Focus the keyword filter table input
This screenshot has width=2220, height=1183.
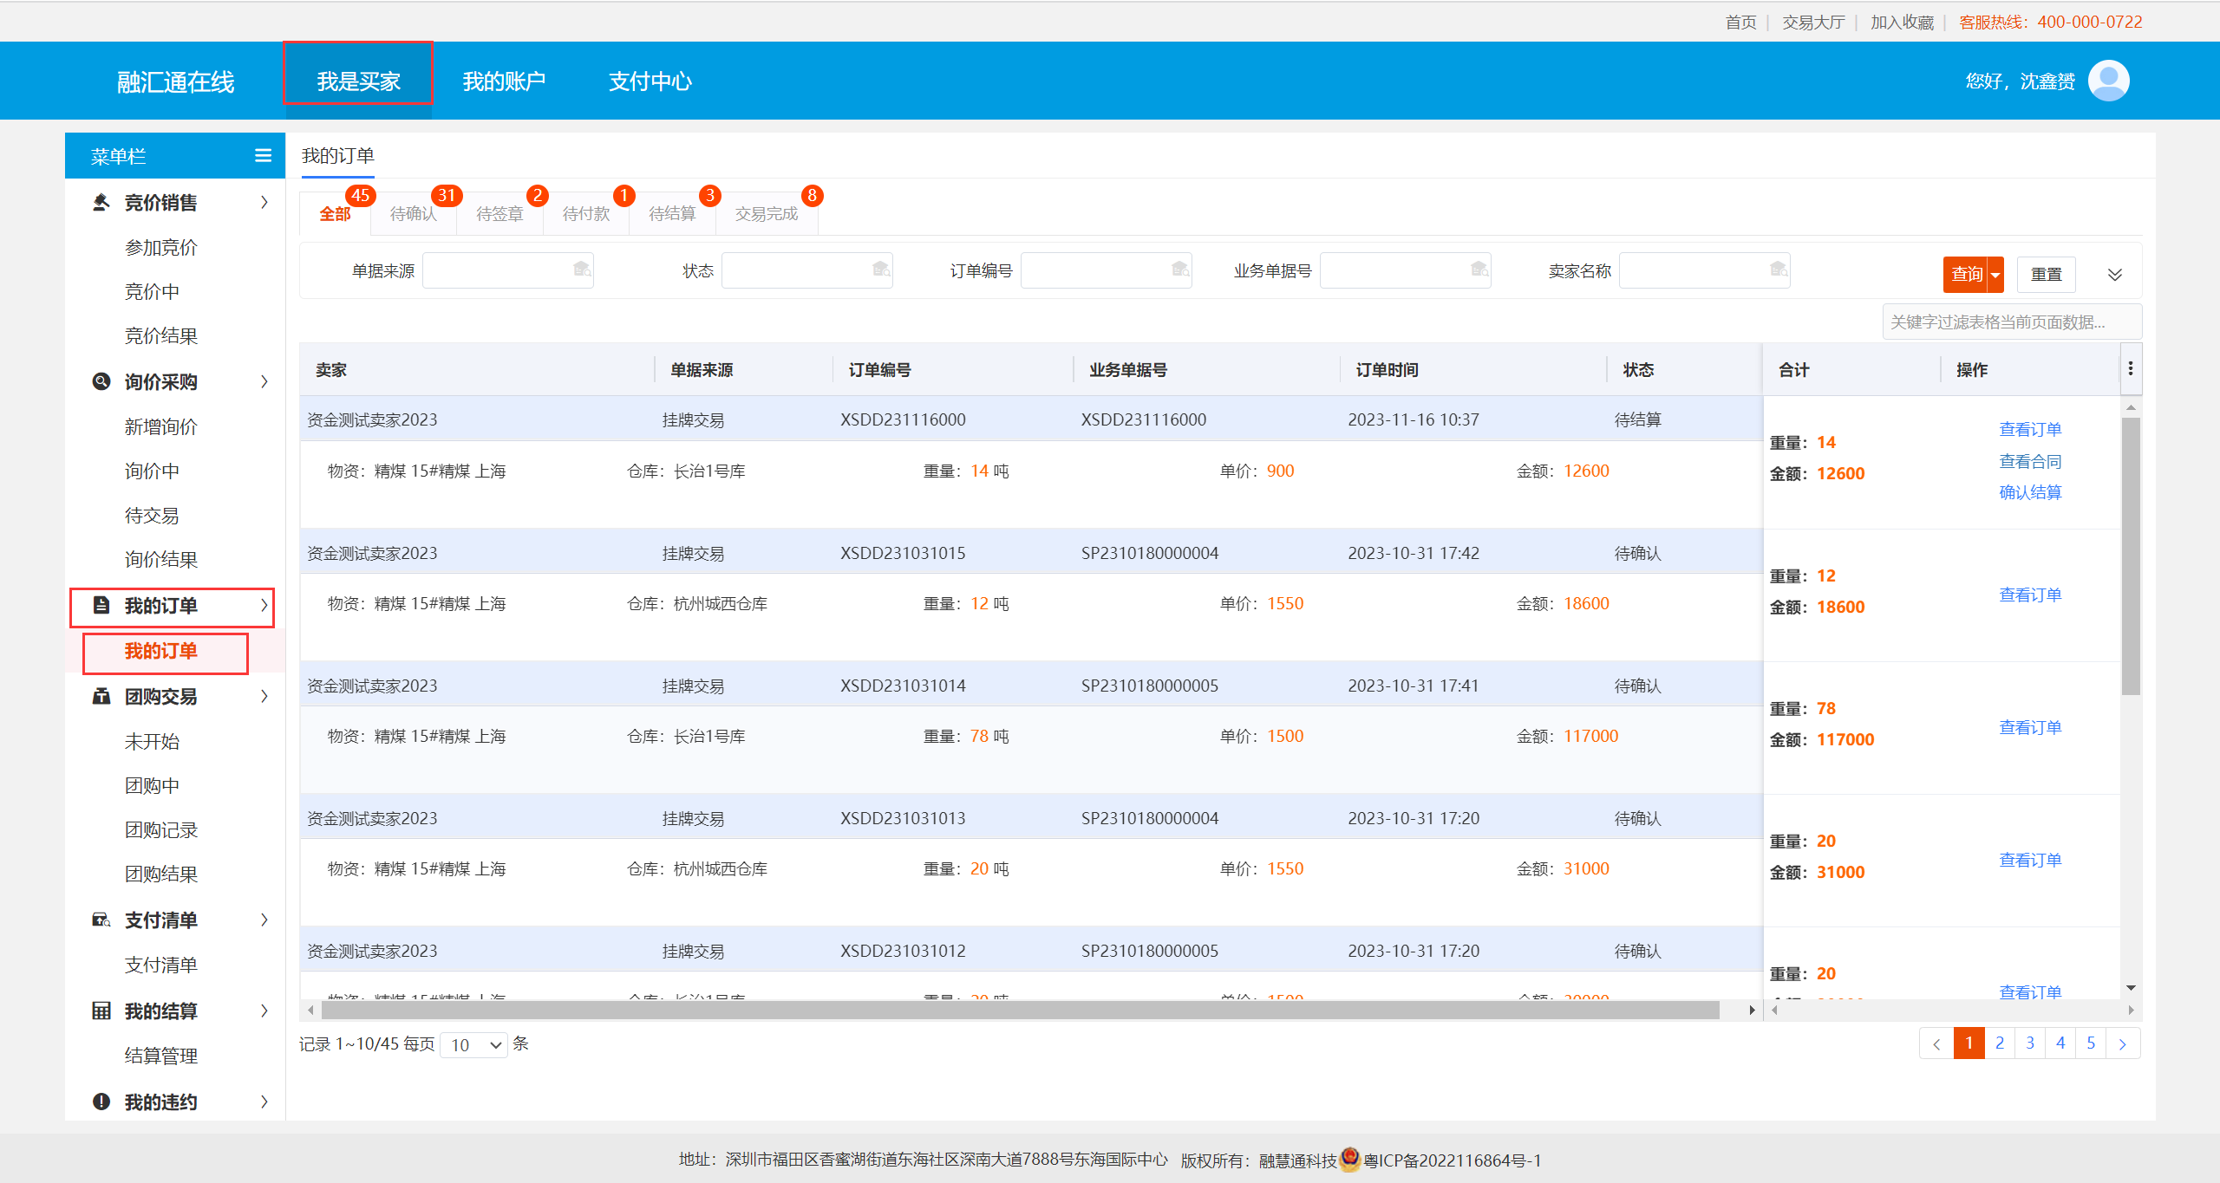[x=2012, y=322]
